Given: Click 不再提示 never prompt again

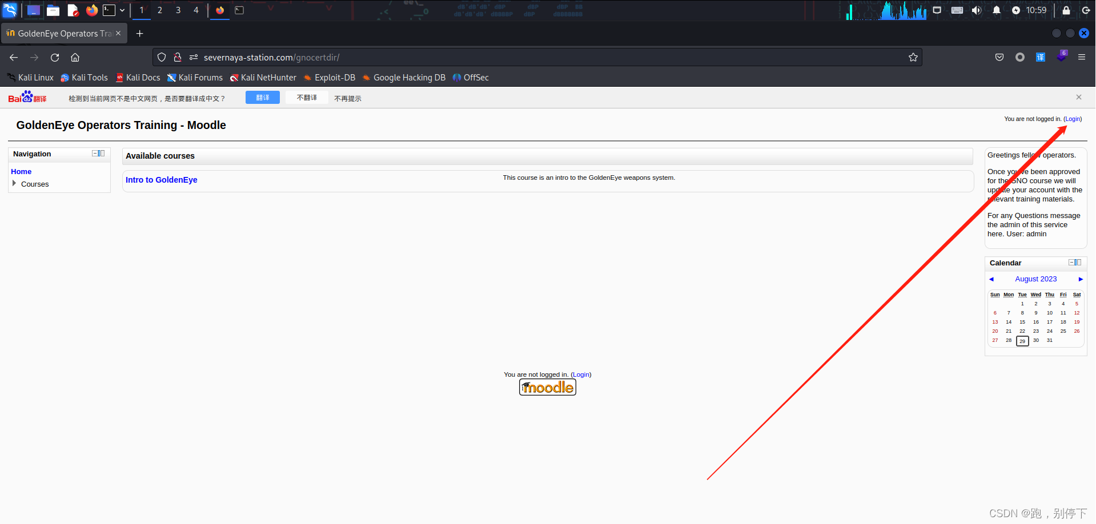Looking at the screenshot, I should [x=348, y=99].
